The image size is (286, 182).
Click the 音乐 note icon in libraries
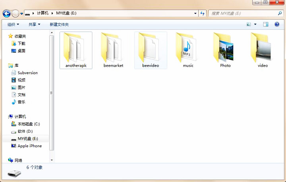[14, 102]
